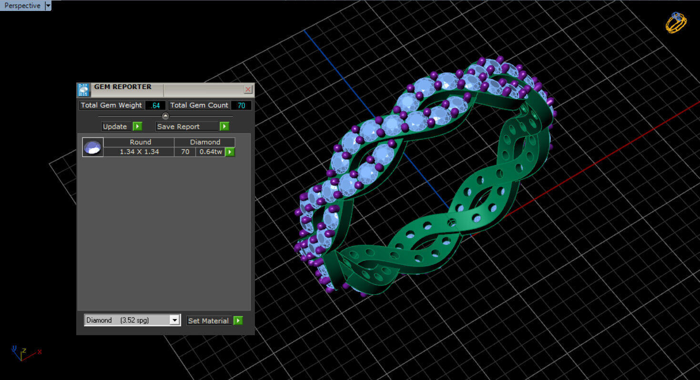Viewport: 700px width, 380px height.
Task: Close the Gem Reporter panel
Action: [248, 89]
